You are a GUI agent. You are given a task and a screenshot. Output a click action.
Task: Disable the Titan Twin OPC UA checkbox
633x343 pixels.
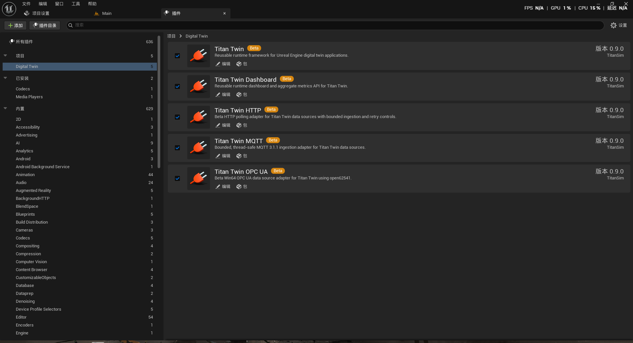pos(177,178)
